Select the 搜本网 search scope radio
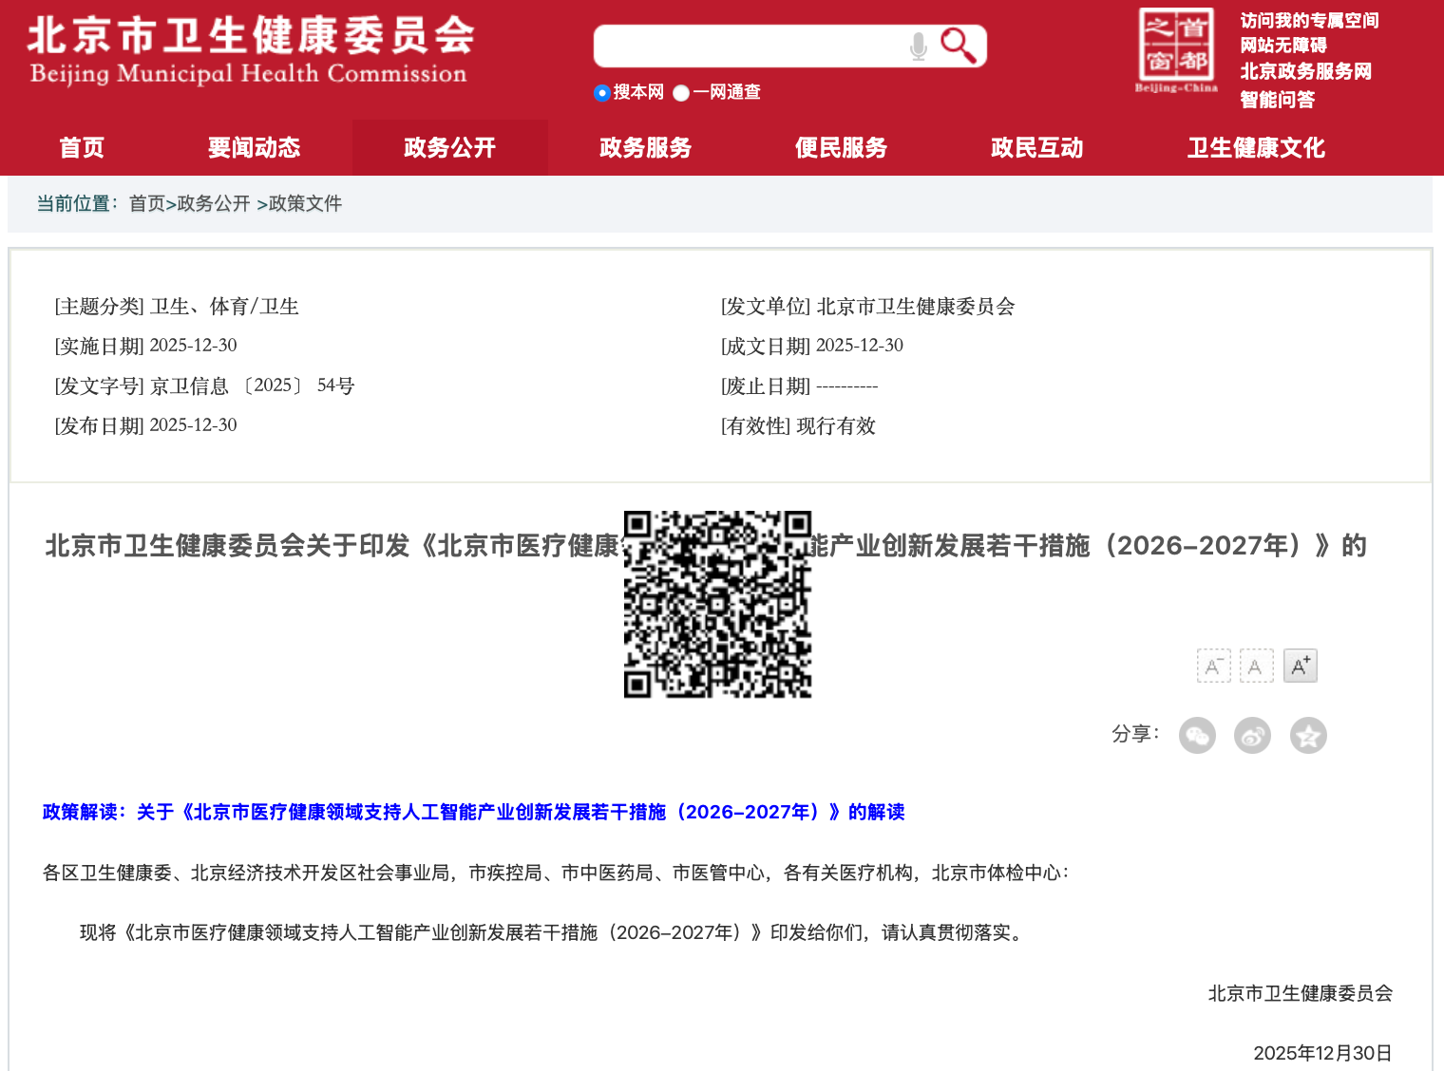Viewport: 1444px width, 1071px height. 601,92
